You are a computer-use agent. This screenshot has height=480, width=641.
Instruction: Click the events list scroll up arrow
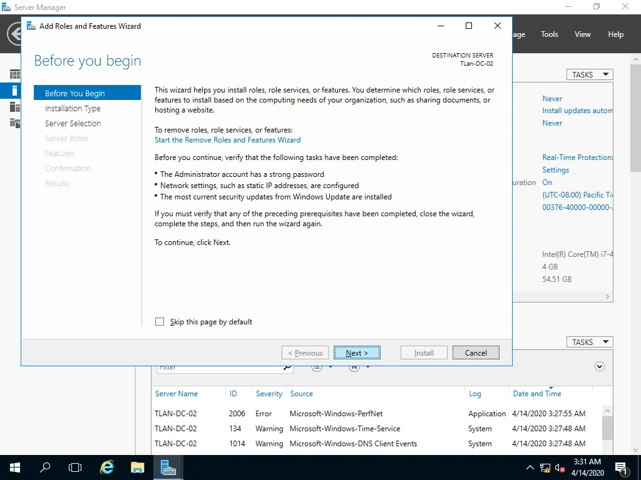(607, 411)
